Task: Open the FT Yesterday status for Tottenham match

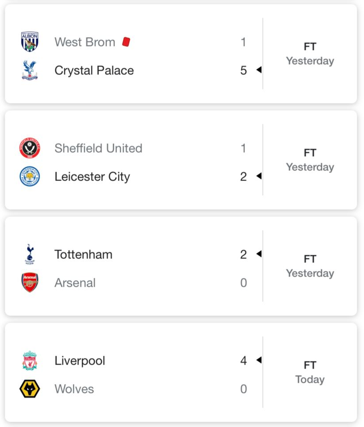Action: pos(310,266)
